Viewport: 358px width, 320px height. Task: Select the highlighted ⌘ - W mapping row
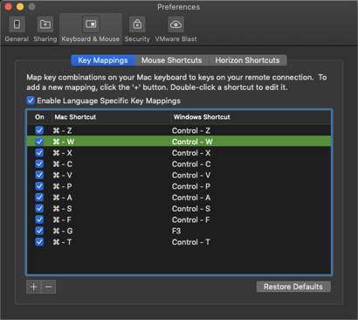click(179, 142)
